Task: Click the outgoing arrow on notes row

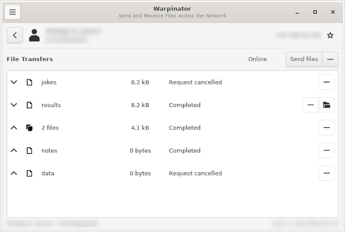Action: 14,150
